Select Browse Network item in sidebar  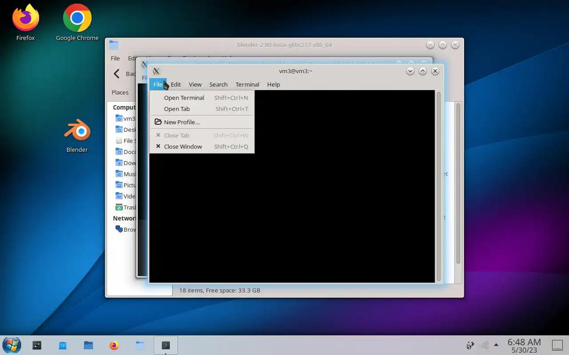(x=125, y=229)
